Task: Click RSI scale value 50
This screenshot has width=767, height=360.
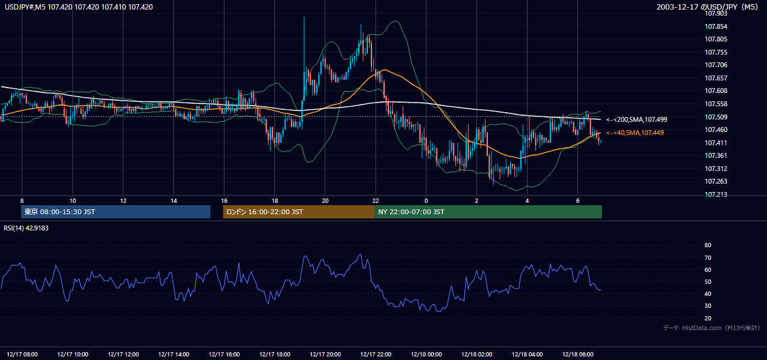Action: [708, 281]
